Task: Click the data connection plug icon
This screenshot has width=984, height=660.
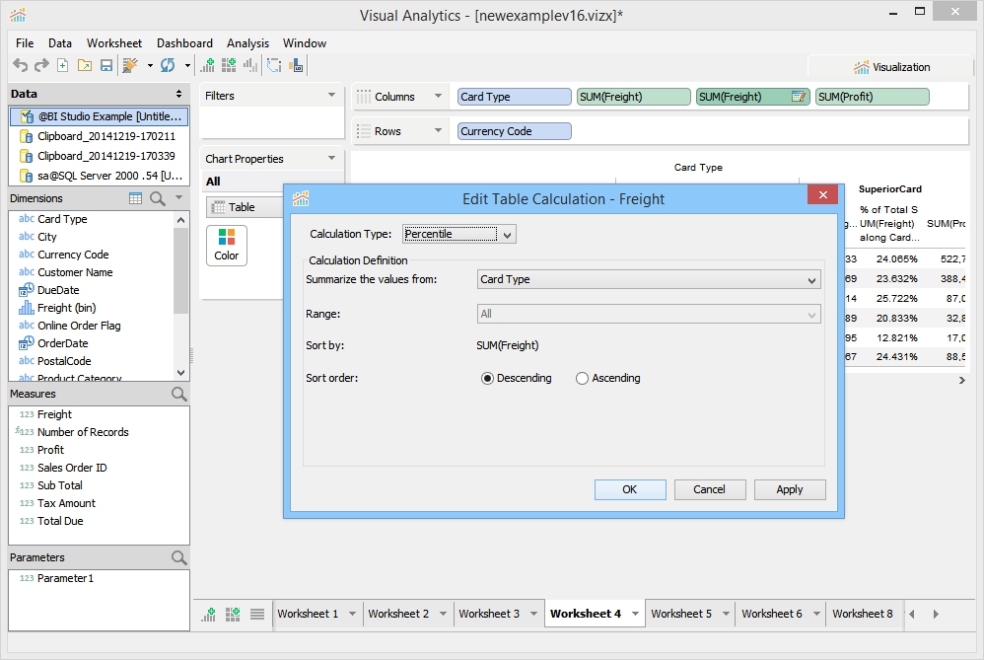Action: click(130, 65)
